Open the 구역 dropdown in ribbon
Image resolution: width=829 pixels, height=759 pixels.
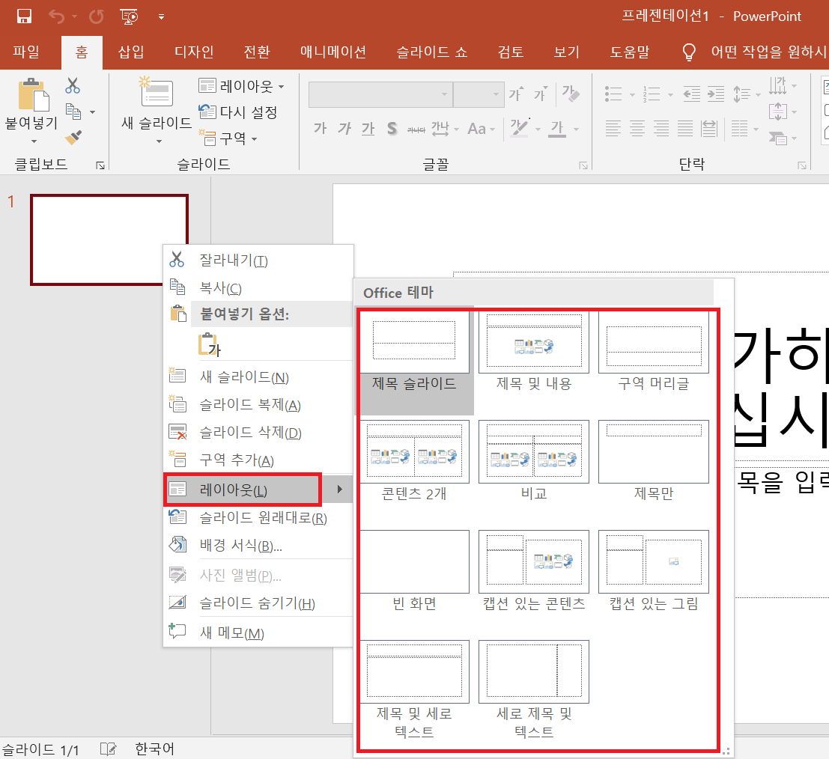coord(228,138)
